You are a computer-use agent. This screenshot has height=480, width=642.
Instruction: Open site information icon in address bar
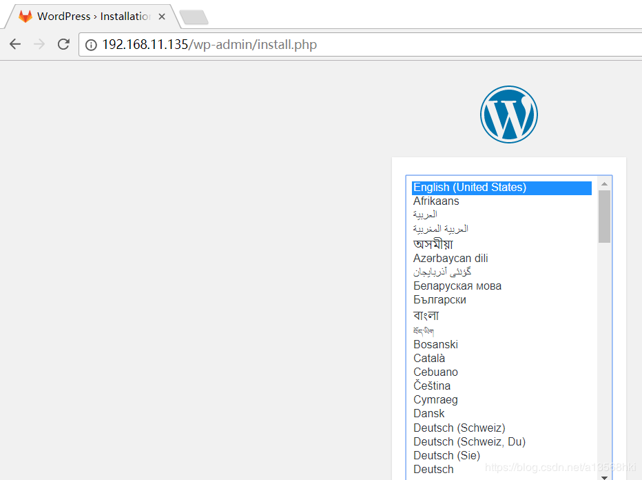[x=91, y=45]
